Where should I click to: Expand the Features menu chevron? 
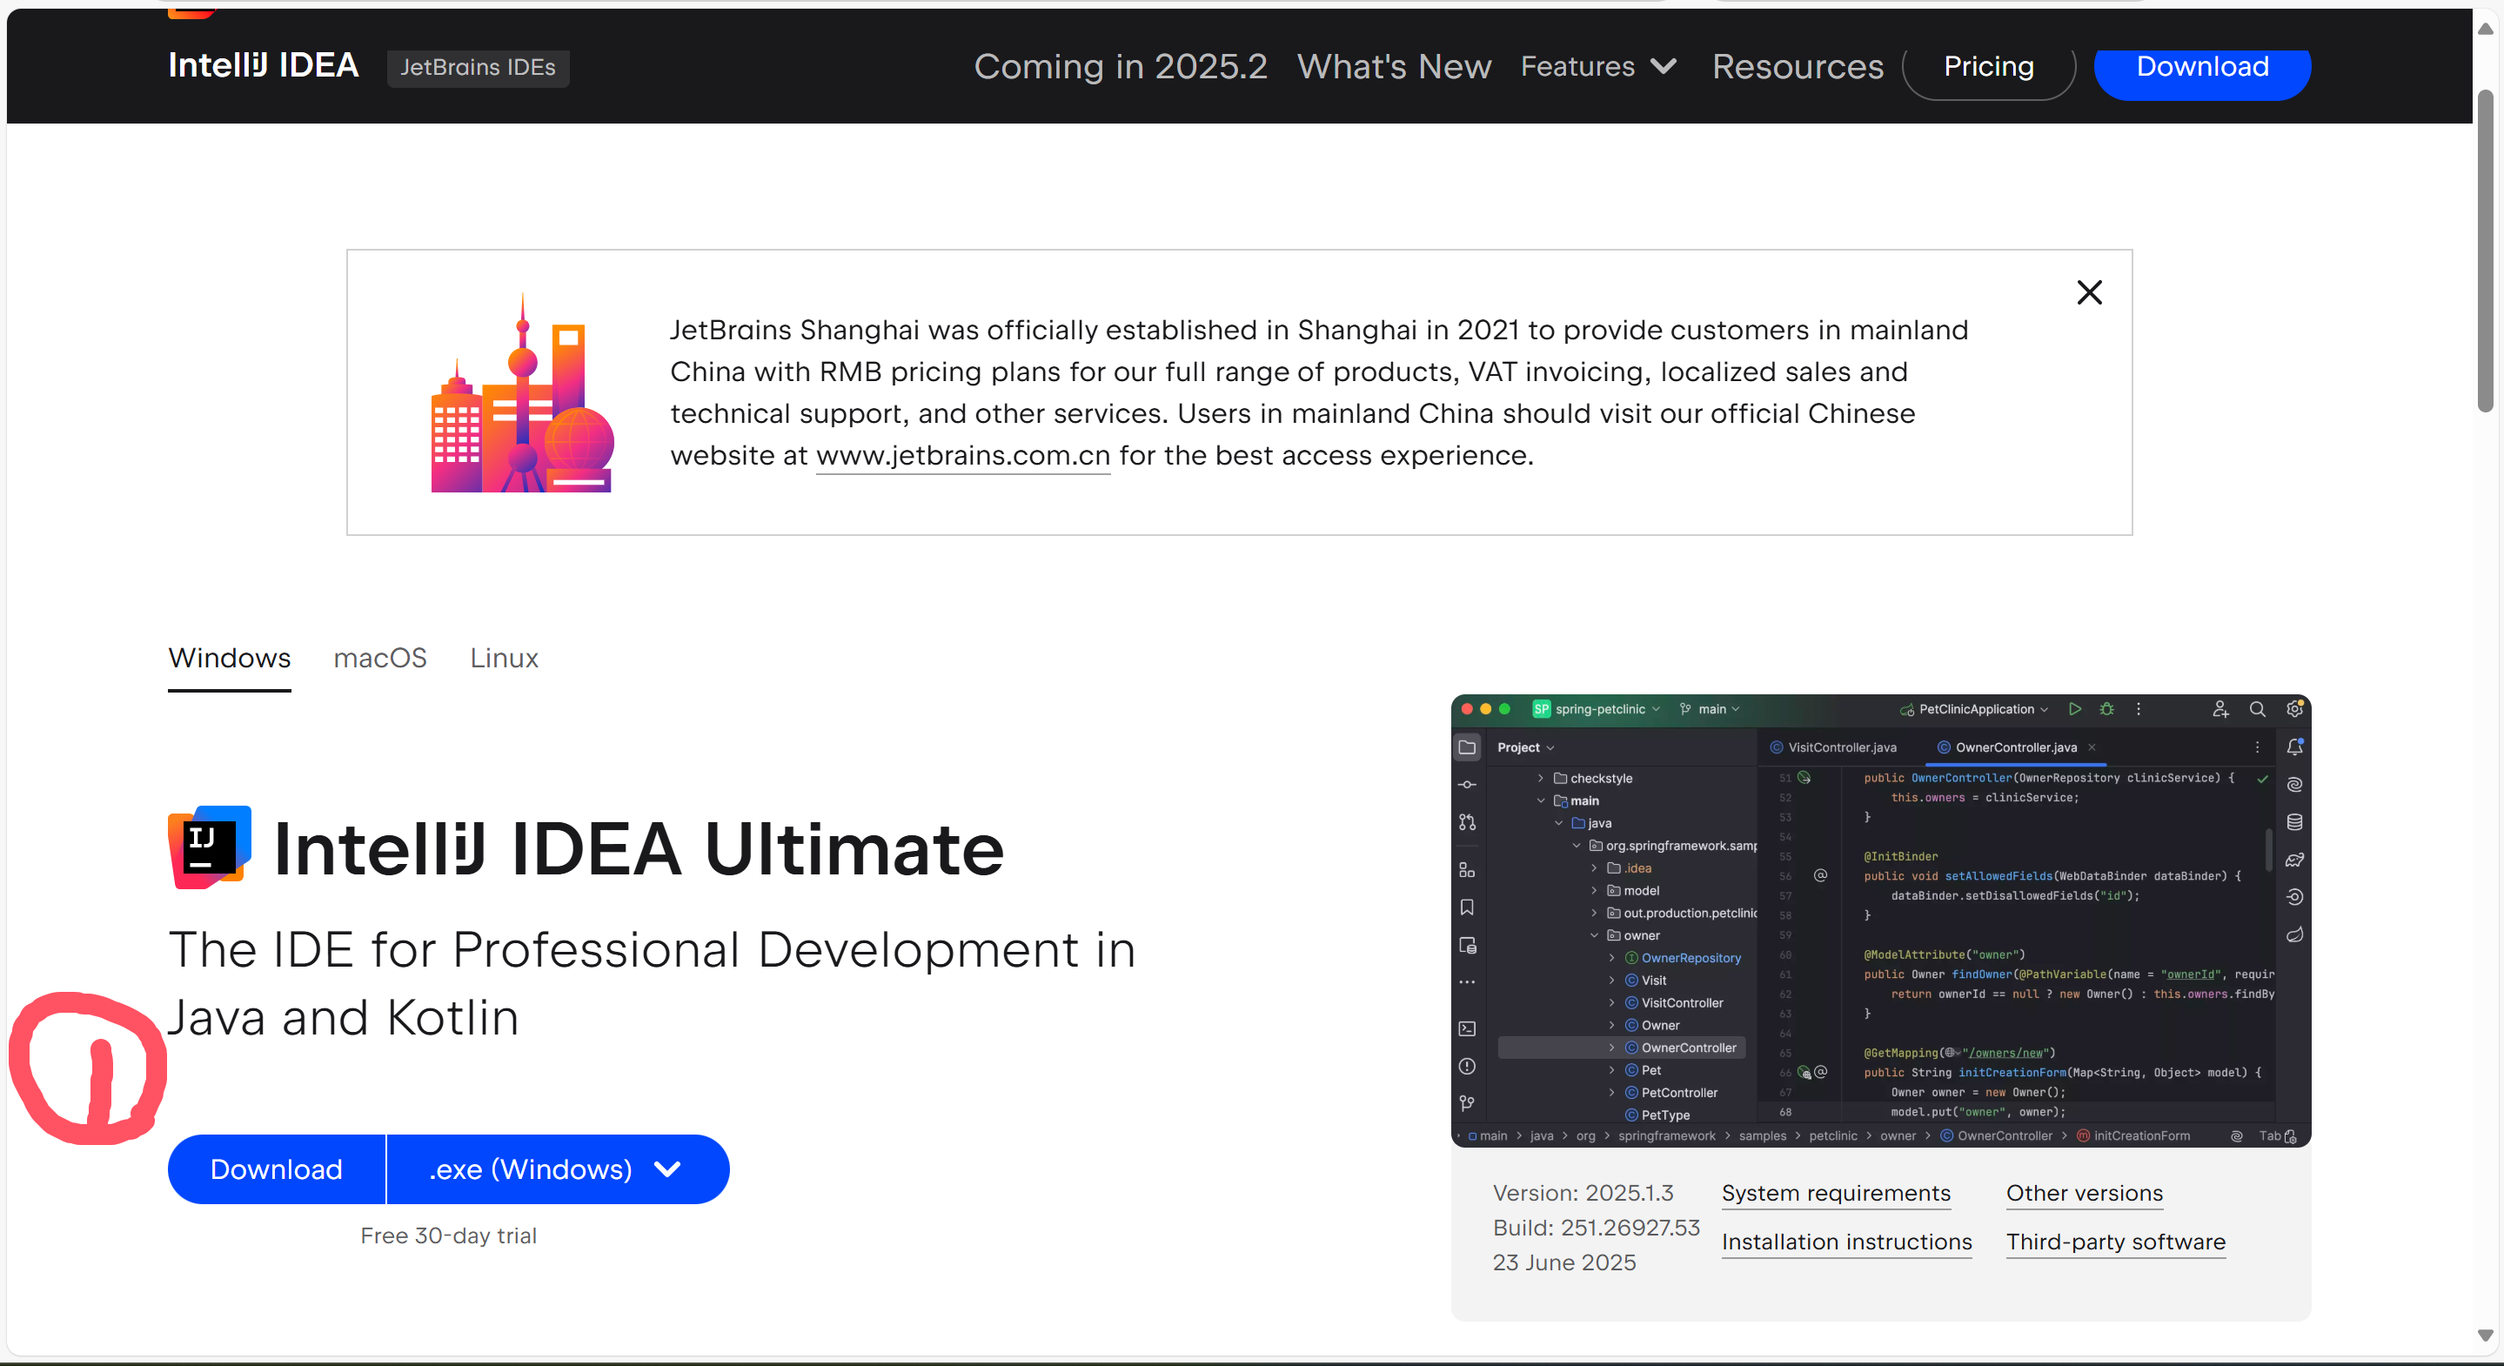tap(1664, 66)
